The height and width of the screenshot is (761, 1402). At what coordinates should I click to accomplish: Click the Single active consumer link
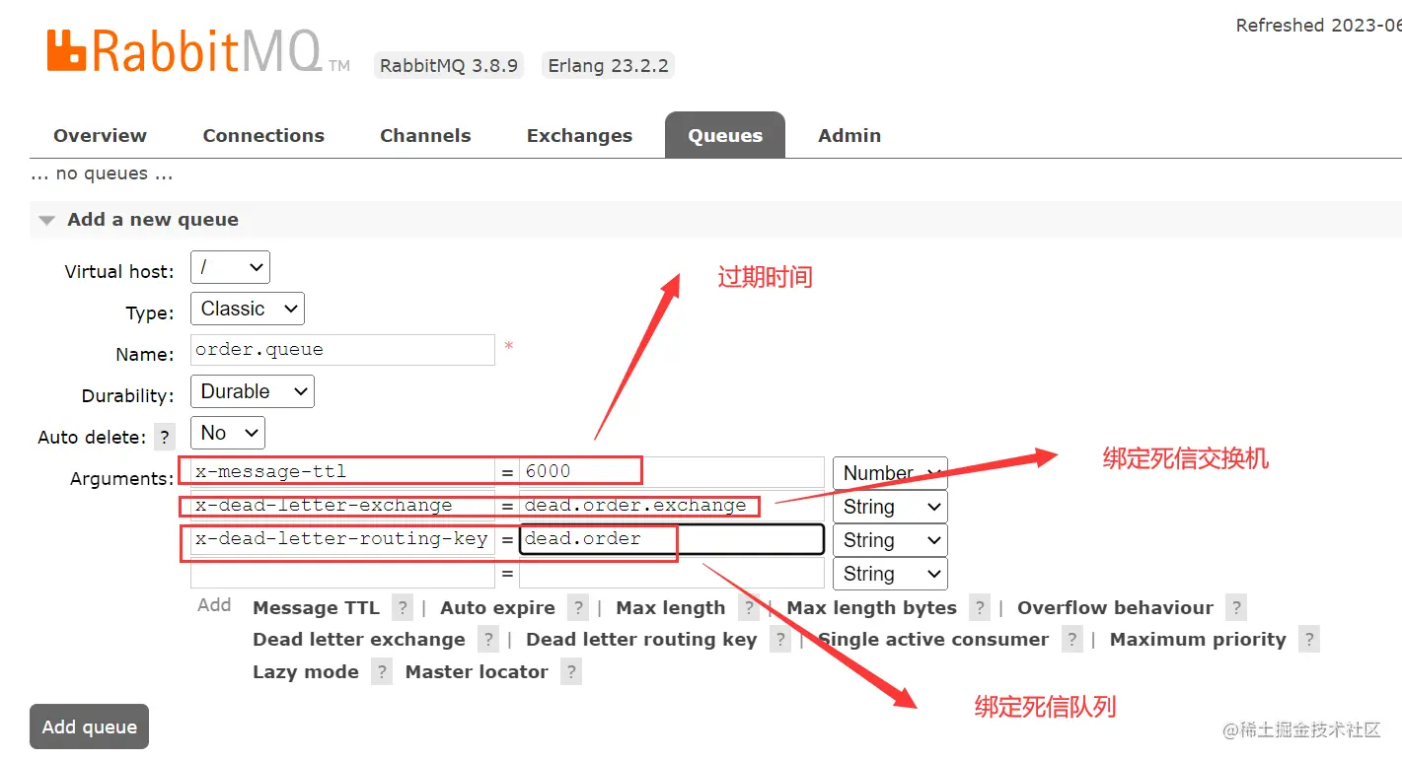click(933, 639)
